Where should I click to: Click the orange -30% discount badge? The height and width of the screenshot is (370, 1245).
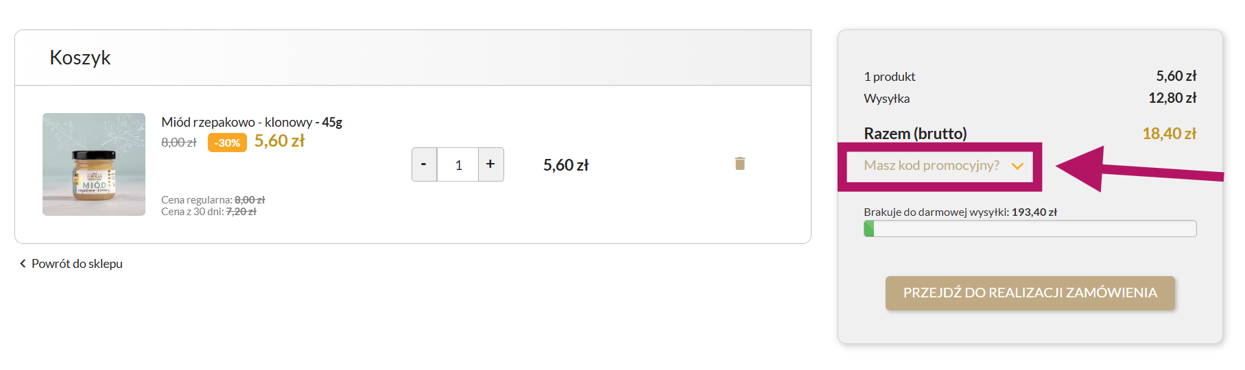pos(227,143)
